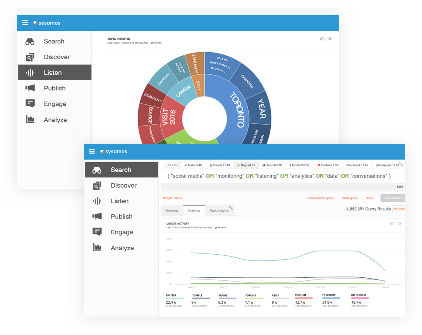Click the Clear query link
This screenshot has height=335, width=422.
(x=350, y=198)
